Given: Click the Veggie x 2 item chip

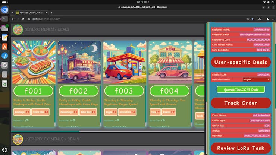Looking at the screenshot, I should coord(111,112).
